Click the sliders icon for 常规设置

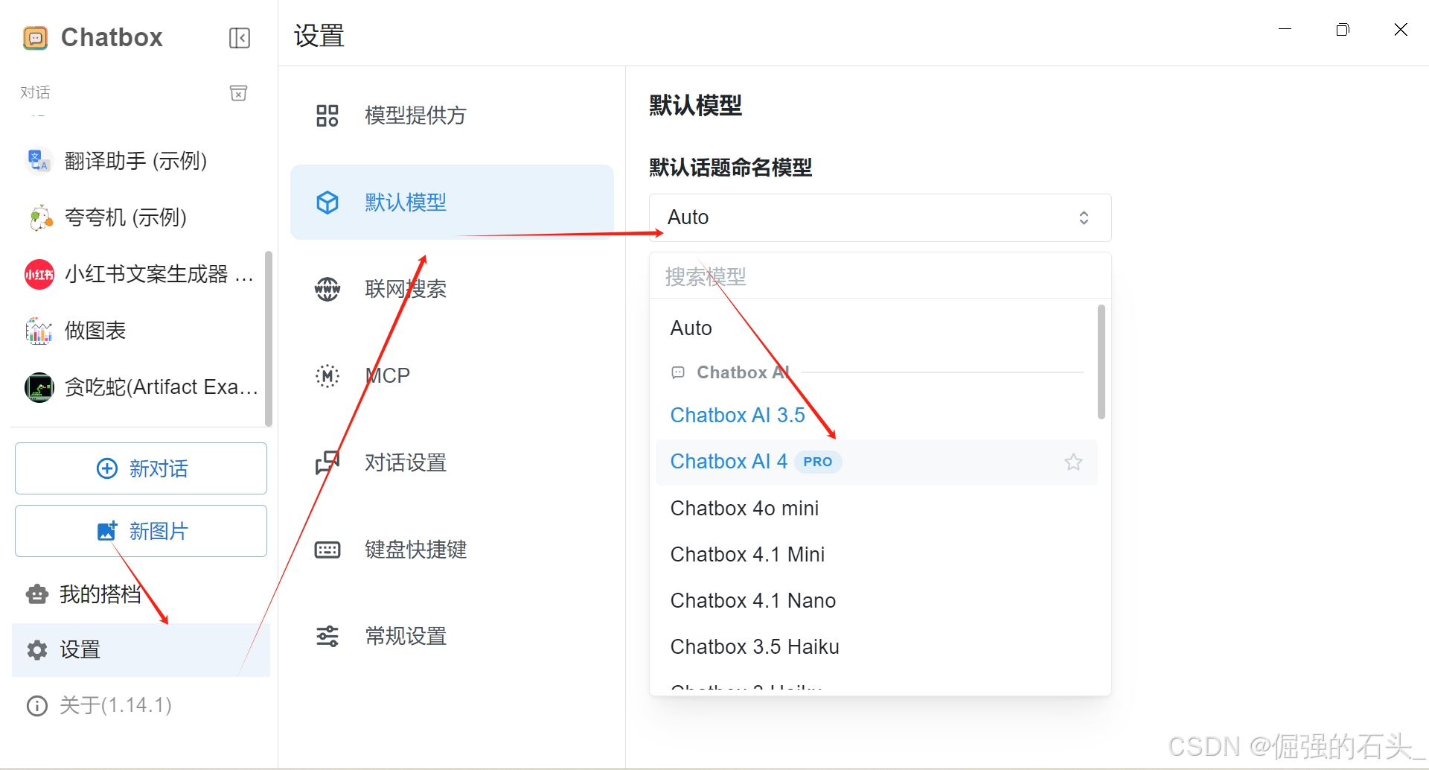327,636
